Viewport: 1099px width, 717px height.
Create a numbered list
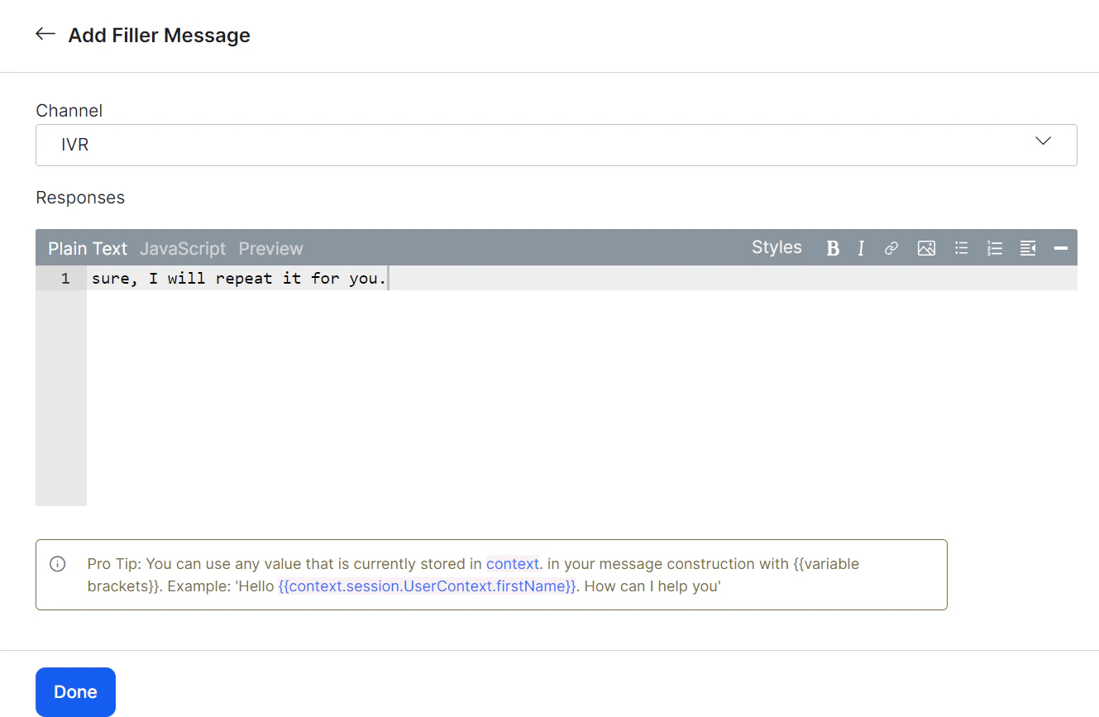click(994, 247)
